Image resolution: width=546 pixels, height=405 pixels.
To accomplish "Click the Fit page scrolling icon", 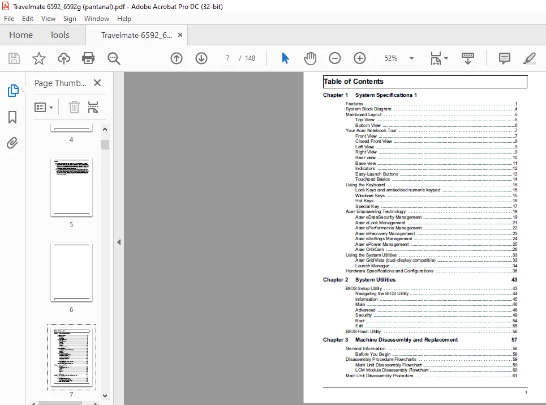I will point(436,58).
